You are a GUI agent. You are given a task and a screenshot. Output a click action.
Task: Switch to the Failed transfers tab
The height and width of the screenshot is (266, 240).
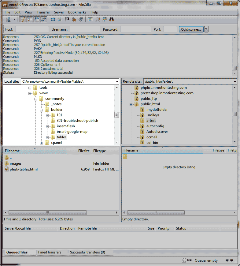pyautogui.click(x=50, y=253)
